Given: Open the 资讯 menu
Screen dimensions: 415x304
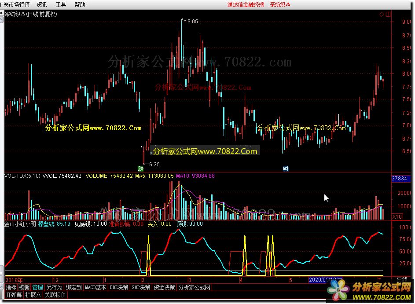Looking at the screenshot, I should [42, 4].
